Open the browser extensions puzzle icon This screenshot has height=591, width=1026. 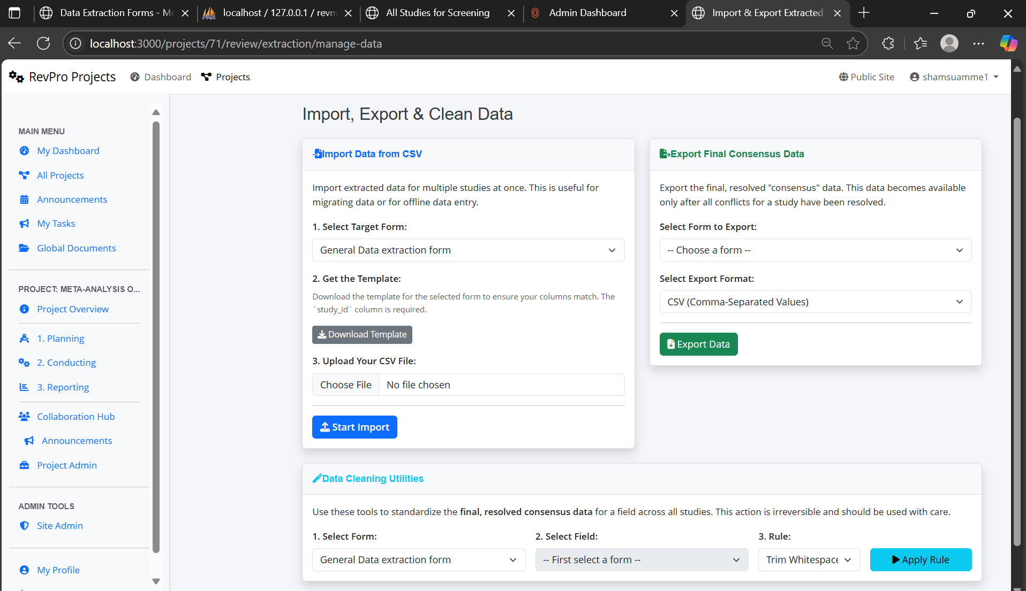(x=888, y=43)
